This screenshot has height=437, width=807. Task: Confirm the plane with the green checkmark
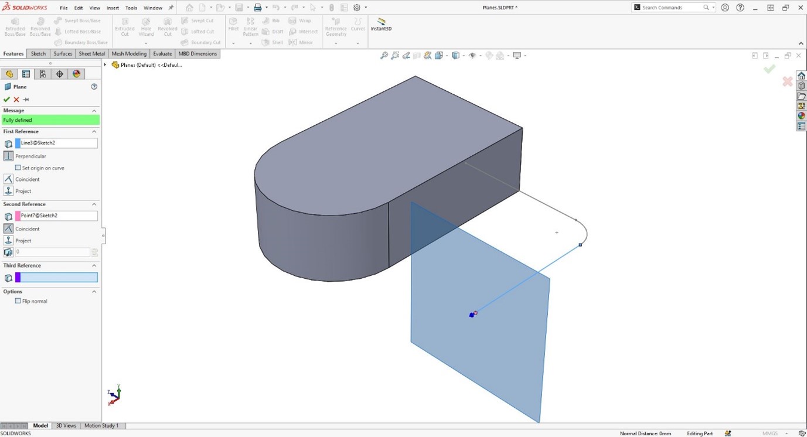(6, 99)
